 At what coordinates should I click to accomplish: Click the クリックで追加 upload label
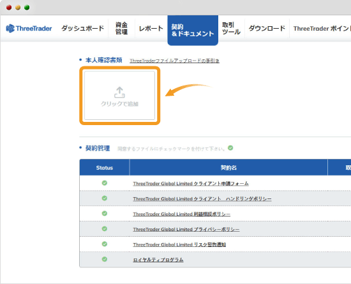click(x=119, y=104)
